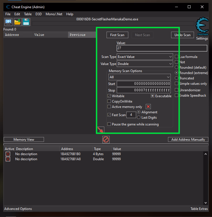
Task: Click the Description column header
Action: click(37, 149)
